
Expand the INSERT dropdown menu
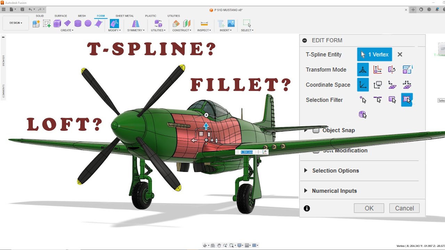click(x=226, y=30)
